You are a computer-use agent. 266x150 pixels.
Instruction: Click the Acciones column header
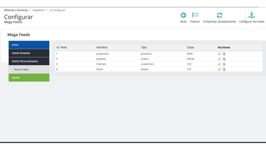coord(224,47)
